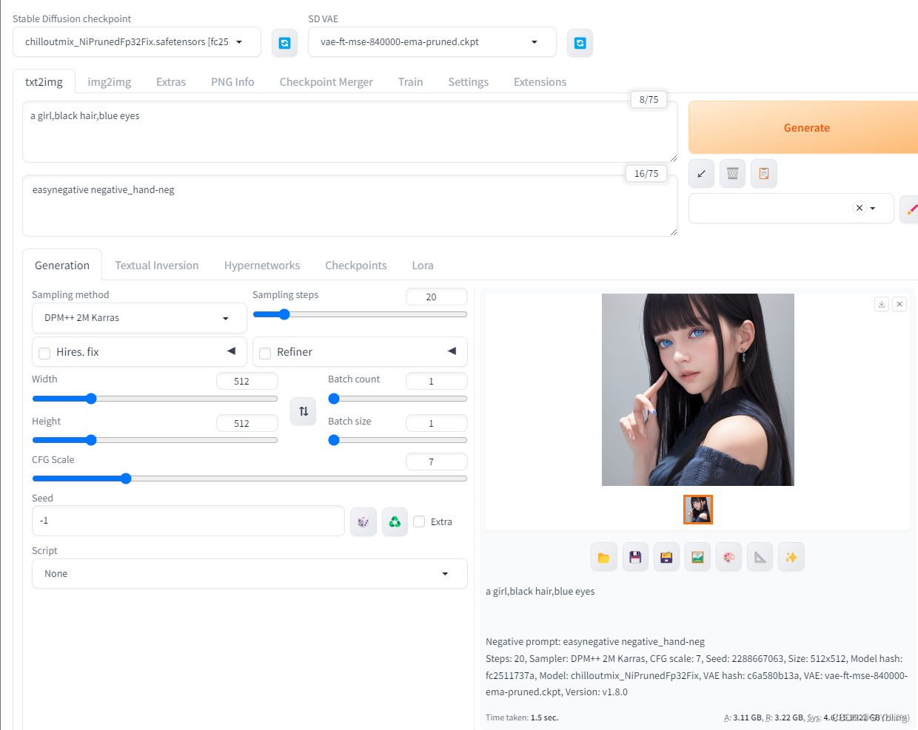Switch to the img2img tab

[109, 81]
